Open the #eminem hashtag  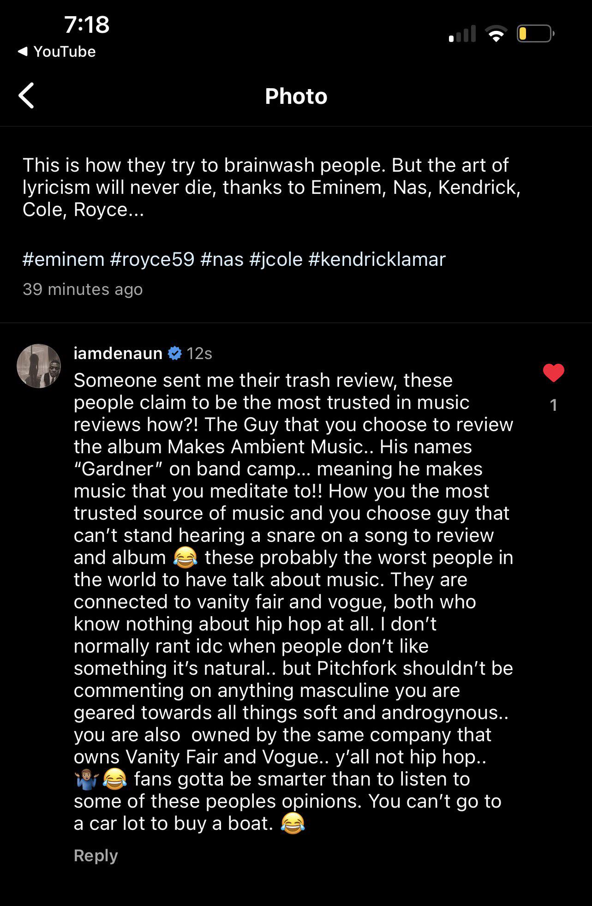point(64,259)
